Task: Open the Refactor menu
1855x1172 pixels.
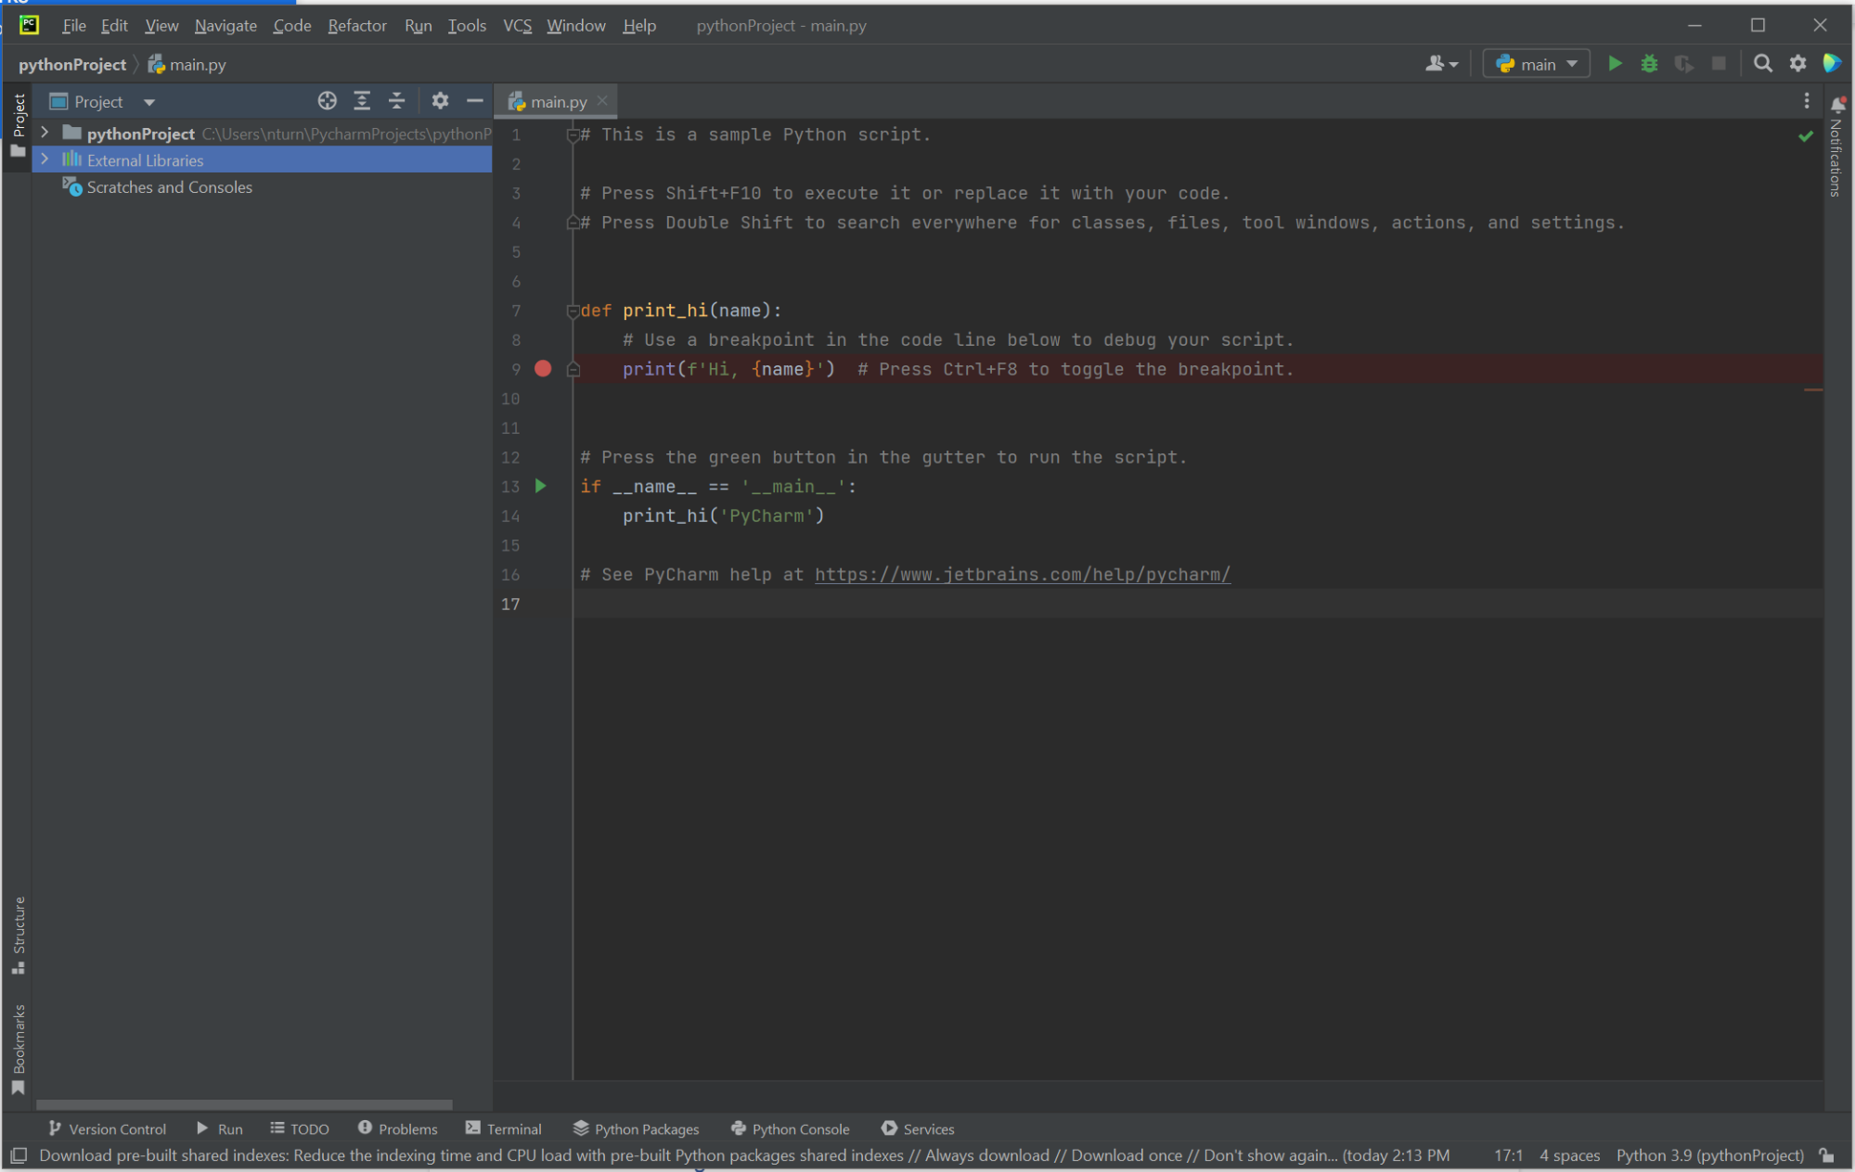Action: click(x=356, y=26)
